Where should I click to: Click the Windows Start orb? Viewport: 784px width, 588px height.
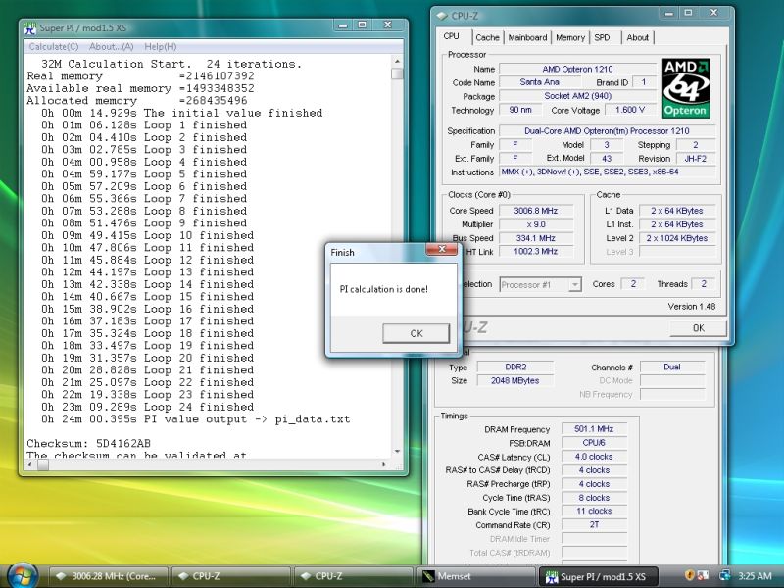click(x=21, y=575)
